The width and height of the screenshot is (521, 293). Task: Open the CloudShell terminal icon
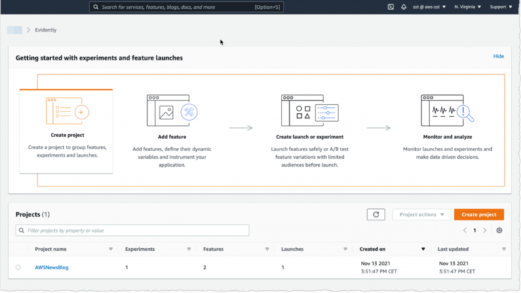click(391, 7)
